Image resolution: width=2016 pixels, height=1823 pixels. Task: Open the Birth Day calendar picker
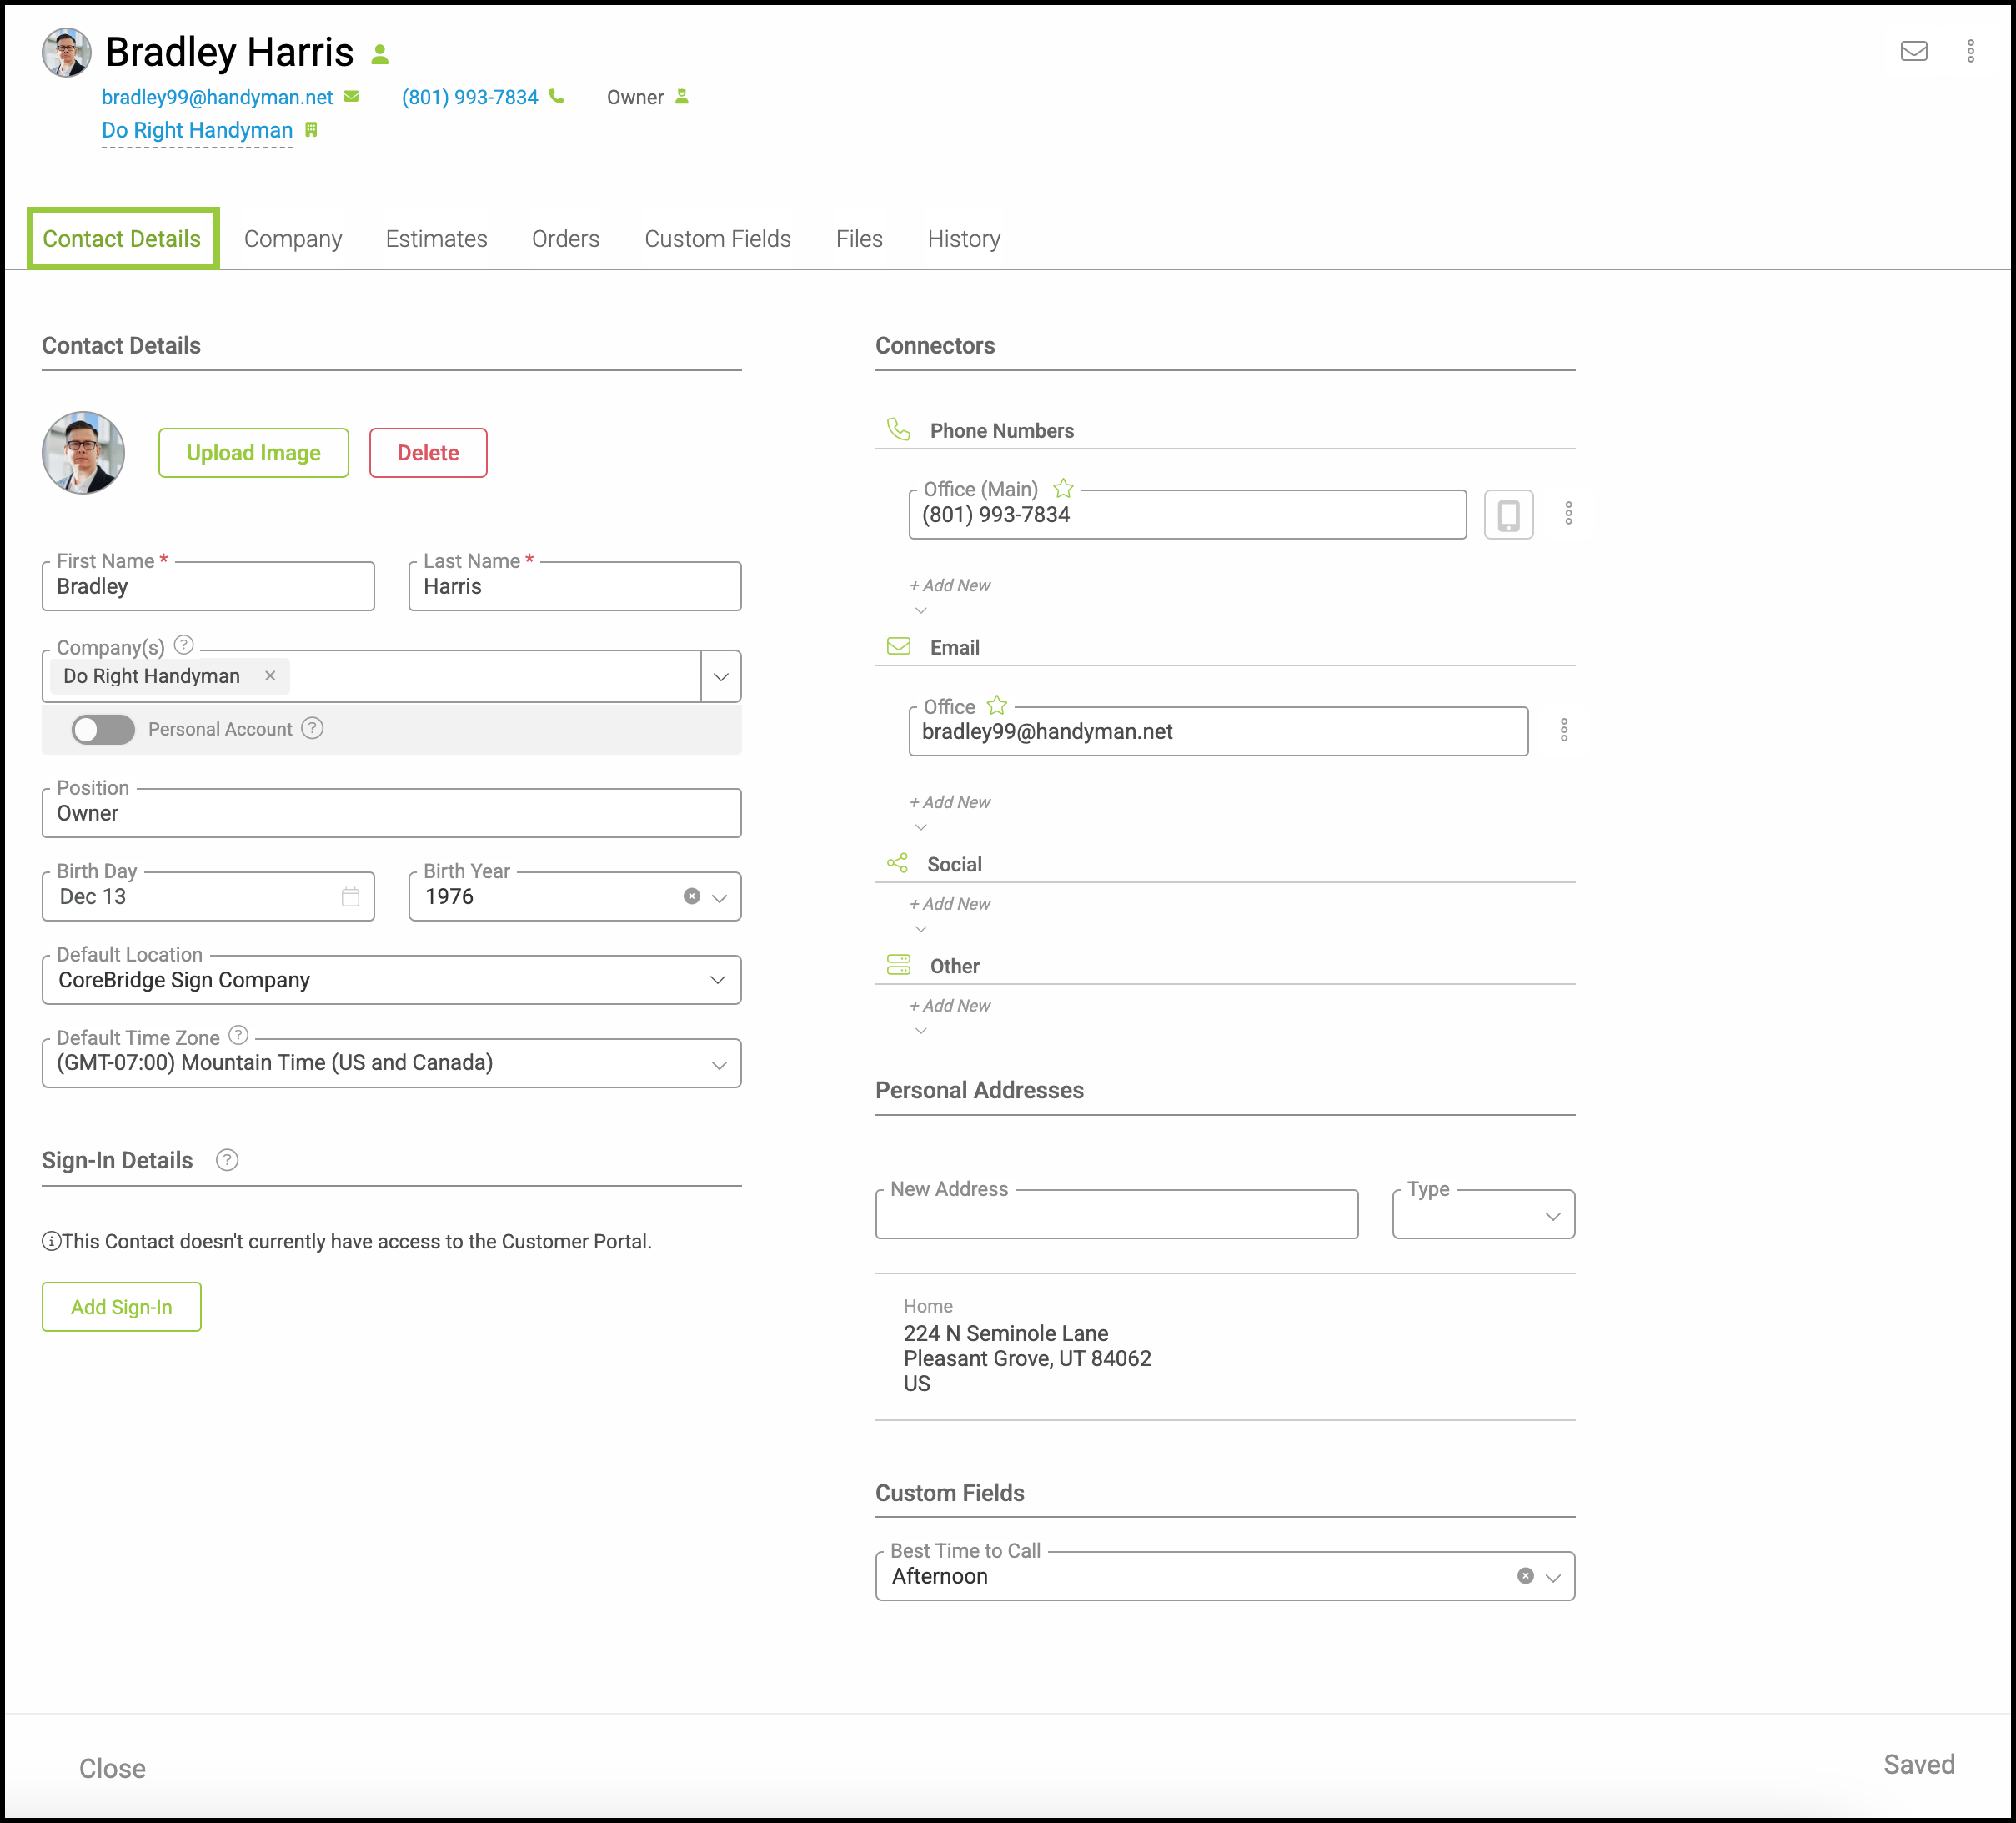(x=350, y=896)
